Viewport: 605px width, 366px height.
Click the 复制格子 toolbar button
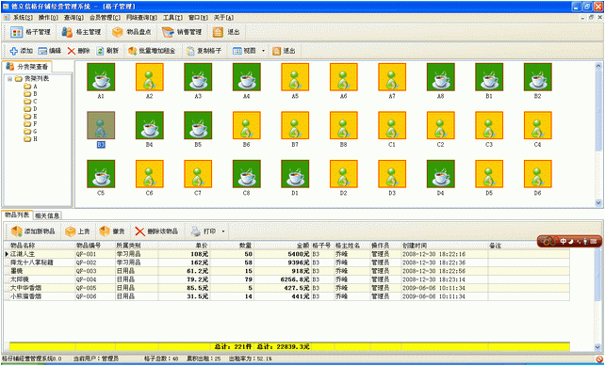[204, 51]
